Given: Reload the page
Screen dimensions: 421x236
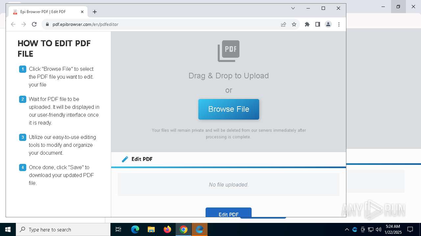Looking at the screenshot, I should (x=34, y=24).
